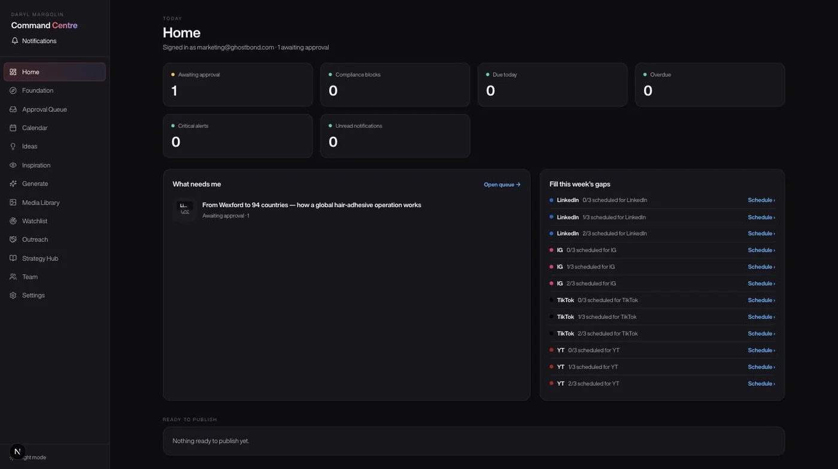This screenshot has width=838, height=469.
Task: Click the Settings gear icon
Action: click(x=13, y=296)
